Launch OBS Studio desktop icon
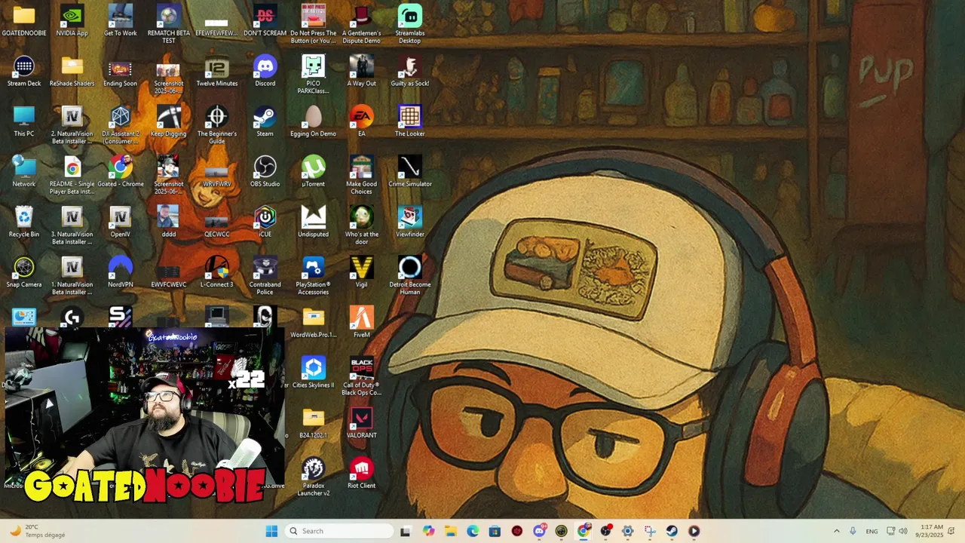 (265, 172)
